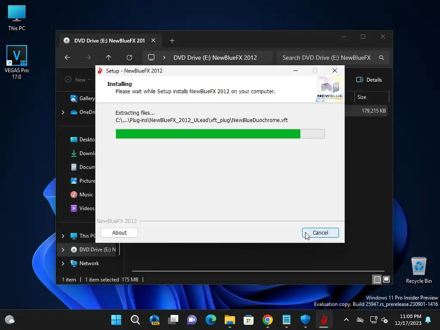Open Desktop in the navigation pane
The image size is (440, 330).
pos(82,140)
